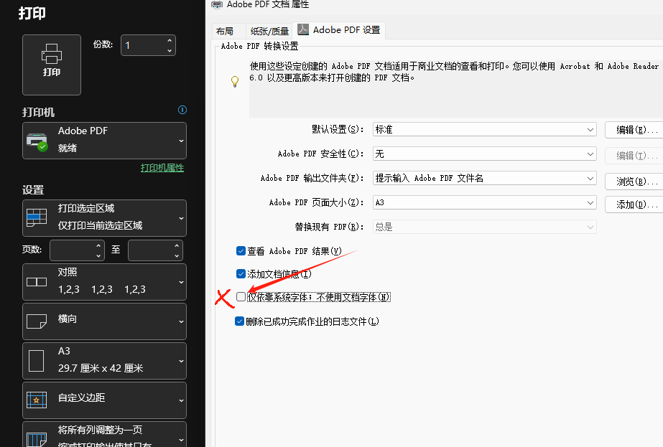663x447 pixels.
Task: Click the lightbulb tip icon
Action: tap(235, 81)
